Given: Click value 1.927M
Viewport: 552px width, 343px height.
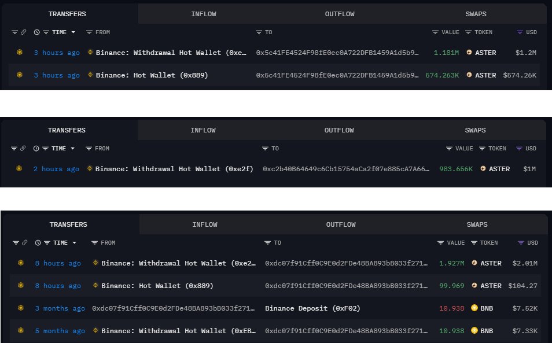Looking at the screenshot, I should [x=452, y=263].
